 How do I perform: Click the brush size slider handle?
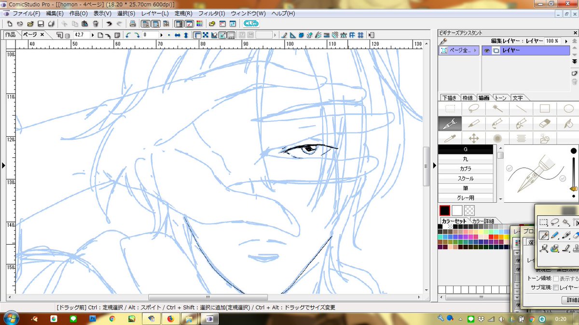[x=573, y=189]
